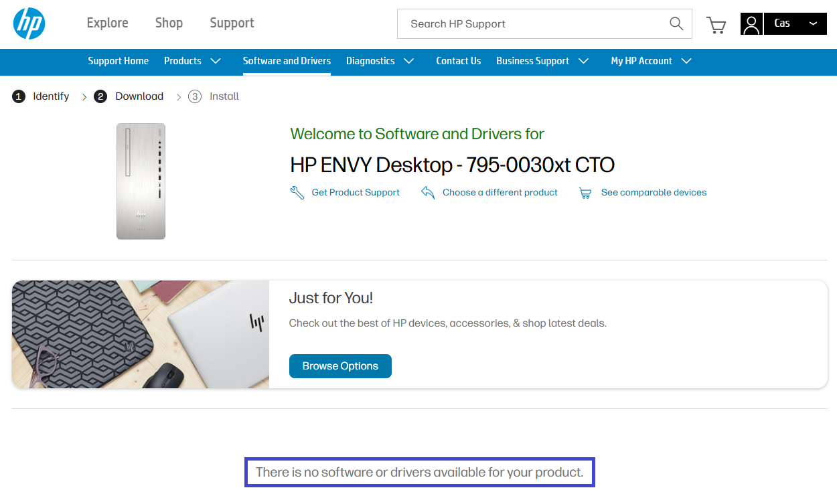Open the shopping cart icon
This screenshot has height=490, width=837.
716,25
